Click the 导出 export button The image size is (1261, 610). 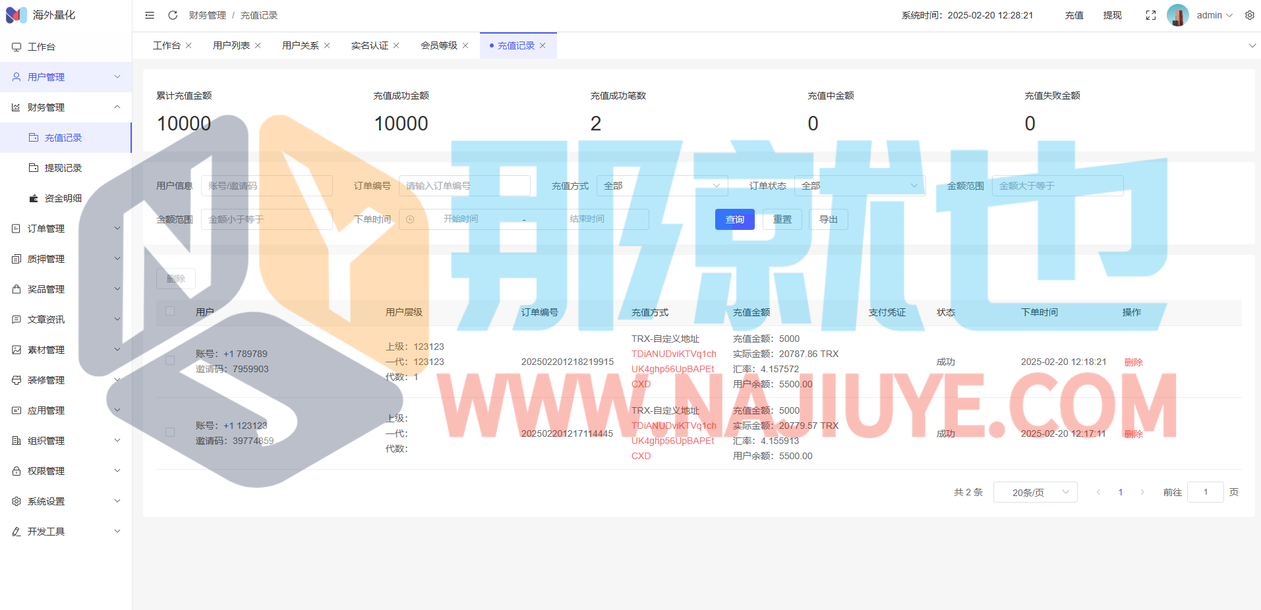(x=828, y=219)
